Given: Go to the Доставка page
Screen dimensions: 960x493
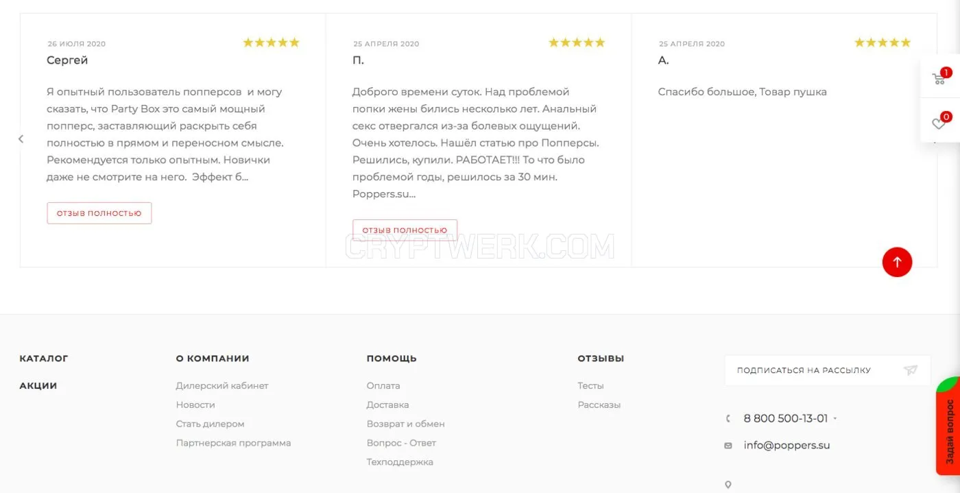Looking at the screenshot, I should point(387,405).
